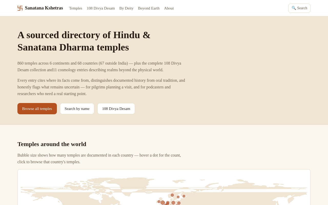
Task: Click Browse all temples button
Action: click(37, 109)
